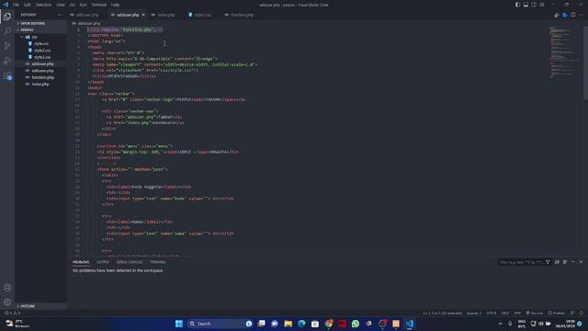Open the Windows Start menu

(179, 324)
